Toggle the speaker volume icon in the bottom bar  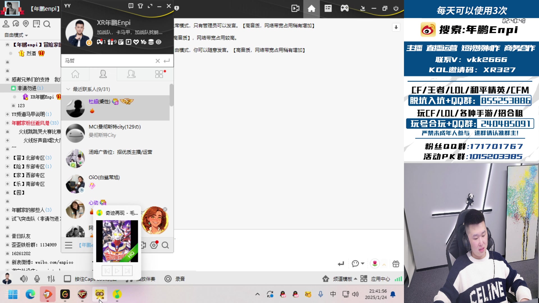point(24,279)
